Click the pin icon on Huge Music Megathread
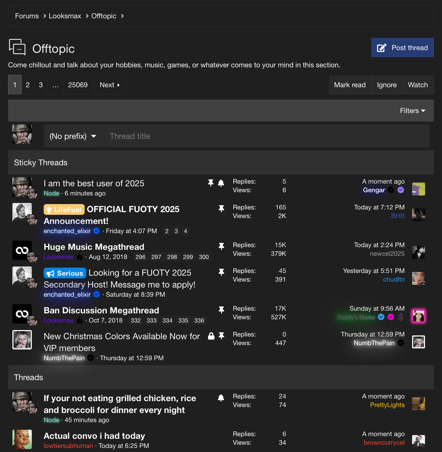 (x=221, y=246)
